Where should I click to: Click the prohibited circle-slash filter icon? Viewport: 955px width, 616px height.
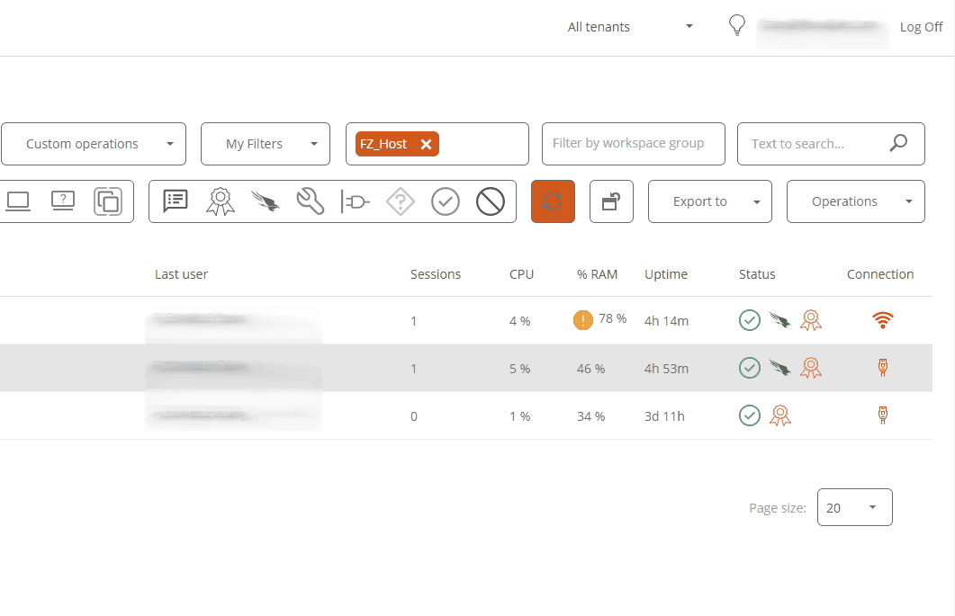490,201
